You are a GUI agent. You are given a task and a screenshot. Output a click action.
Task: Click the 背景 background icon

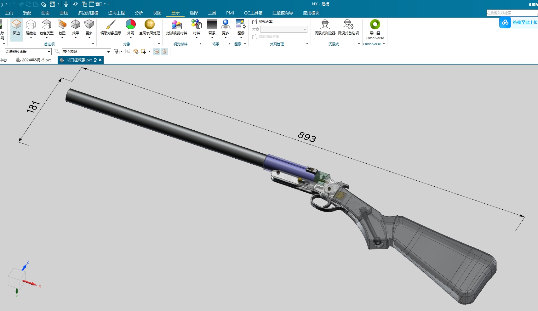click(x=212, y=25)
